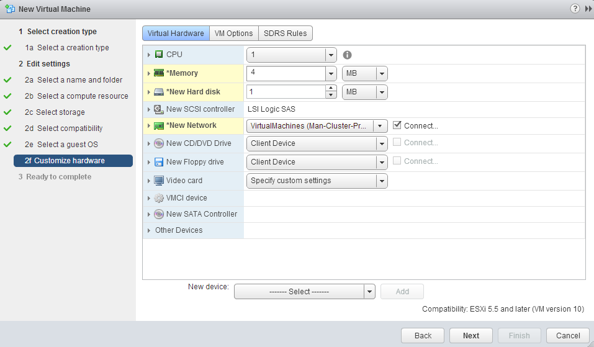Expand the Video card row

tap(148, 181)
